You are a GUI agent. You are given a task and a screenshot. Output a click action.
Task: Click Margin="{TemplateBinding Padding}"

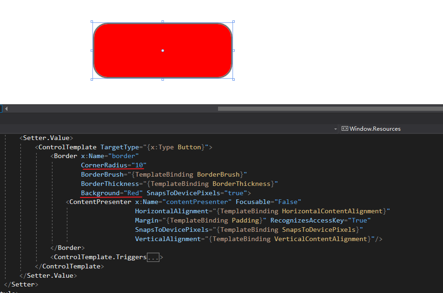tap(201, 220)
